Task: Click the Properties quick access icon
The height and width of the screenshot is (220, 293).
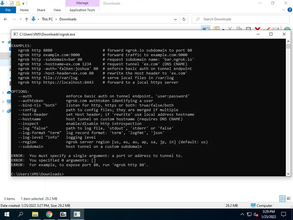Action: click(11, 3)
